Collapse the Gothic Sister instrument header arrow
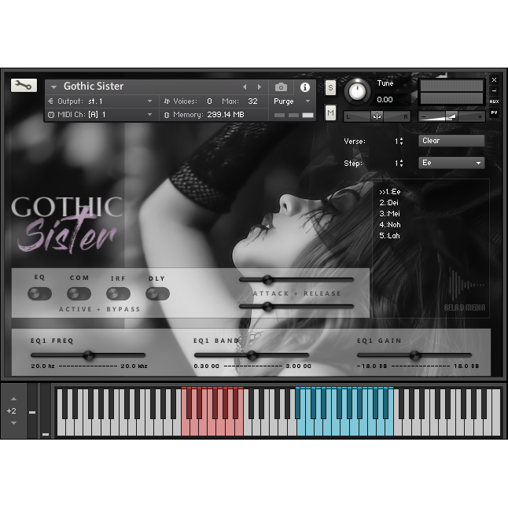Screen dimensions: 508x508 click(x=53, y=87)
